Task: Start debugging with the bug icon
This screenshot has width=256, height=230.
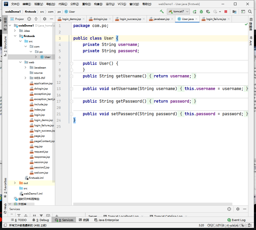Action: [x=201, y=12]
